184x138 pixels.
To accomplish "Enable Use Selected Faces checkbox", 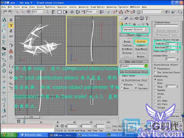I will coord(155,72).
